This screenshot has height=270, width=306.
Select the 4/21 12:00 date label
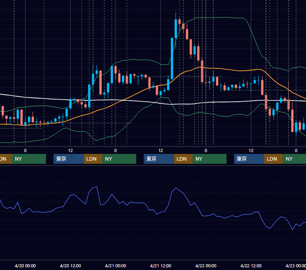(160, 265)
